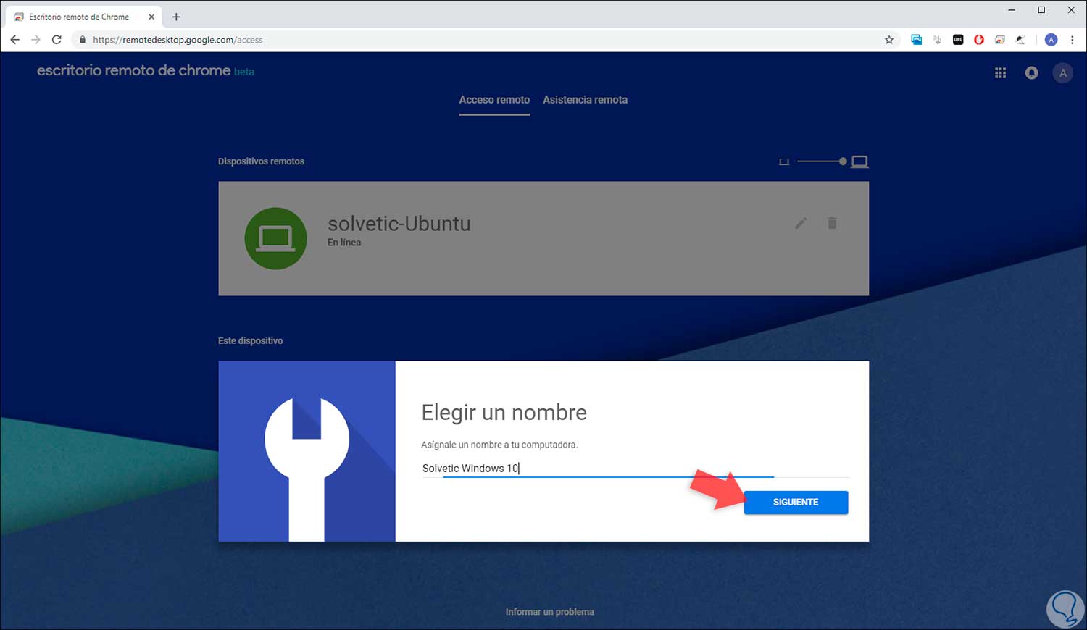Switch to the Acceso remoto tab

[x=494, y=100]
